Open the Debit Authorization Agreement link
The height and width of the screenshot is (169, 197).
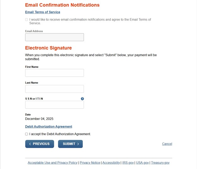pos(49,127)
